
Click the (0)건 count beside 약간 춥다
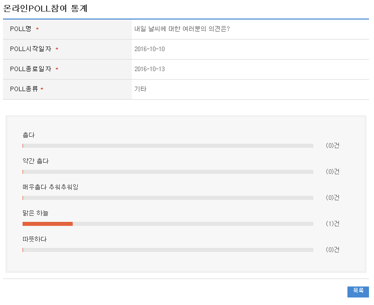pyautogui.click(x=332, y=172)
